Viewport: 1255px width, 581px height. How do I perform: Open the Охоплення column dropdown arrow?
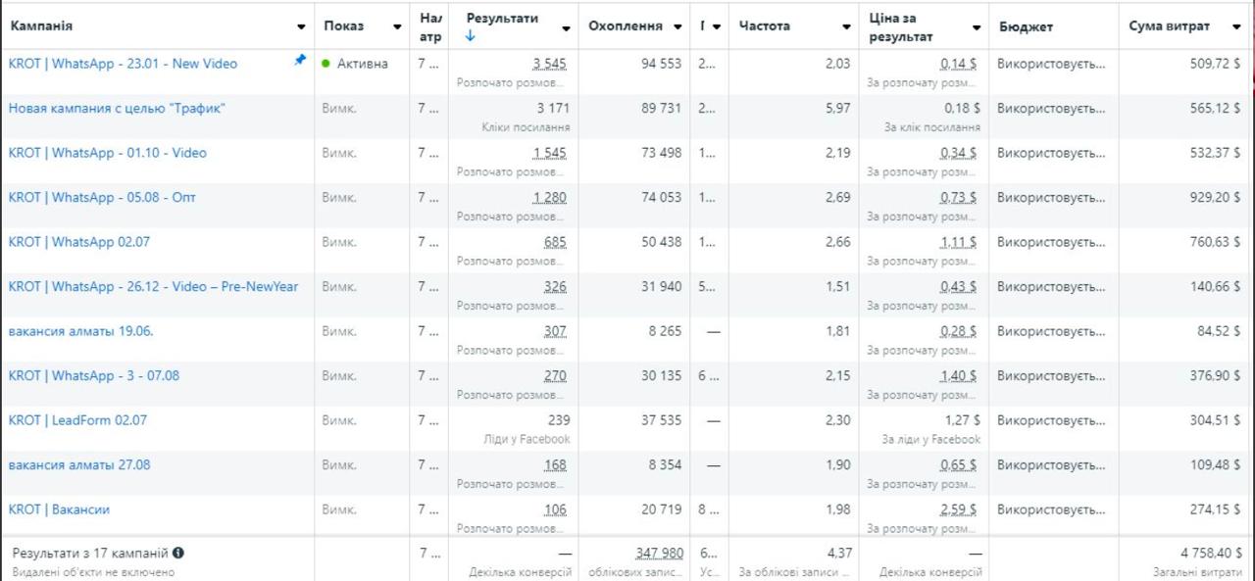point(678,27)
